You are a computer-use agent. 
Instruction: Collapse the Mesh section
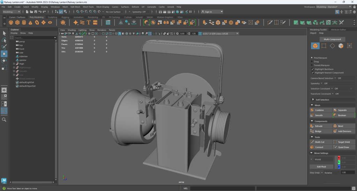click(312, 105)
